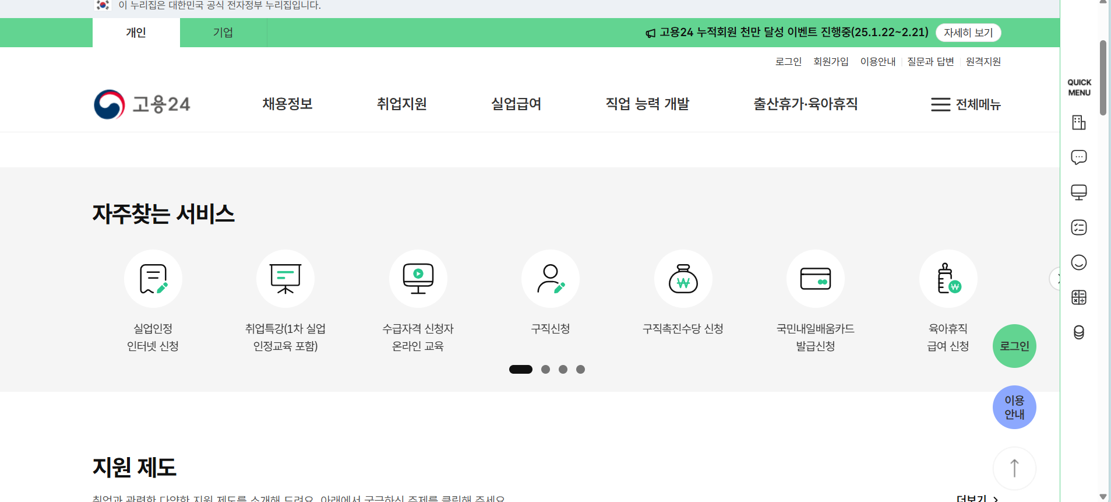This screenshot has height=502, width=1111.
Task: Click the coin stack icon in Quick Menu
Action: pyautogui.click(x=1079, y=332)
